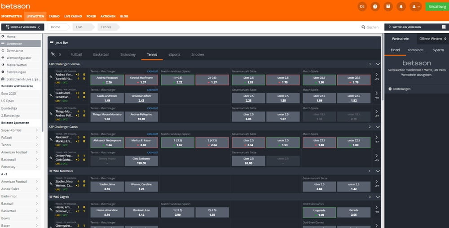Open more markets arrow for Nedovyesov match

377,138
